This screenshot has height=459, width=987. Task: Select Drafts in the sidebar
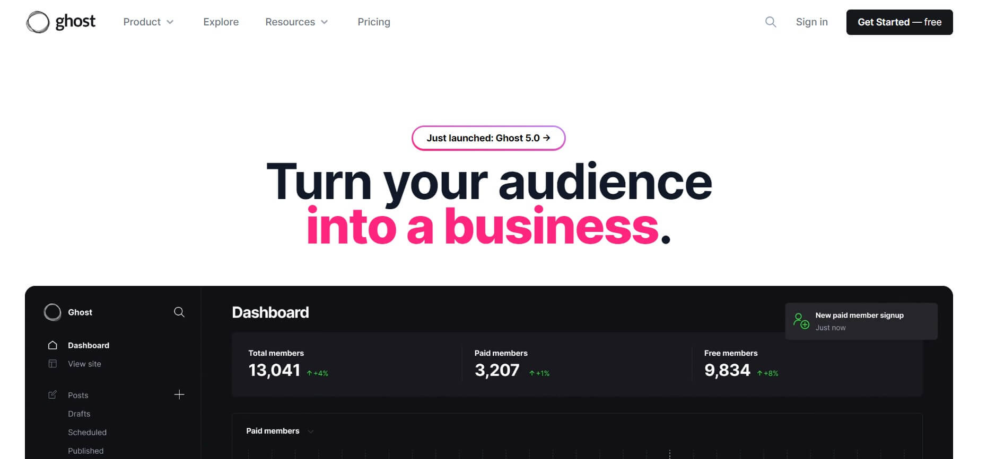click(x=79, y=414)
